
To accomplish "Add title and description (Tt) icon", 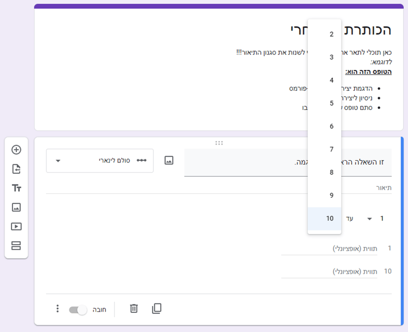I will click(x=16, y=188).
